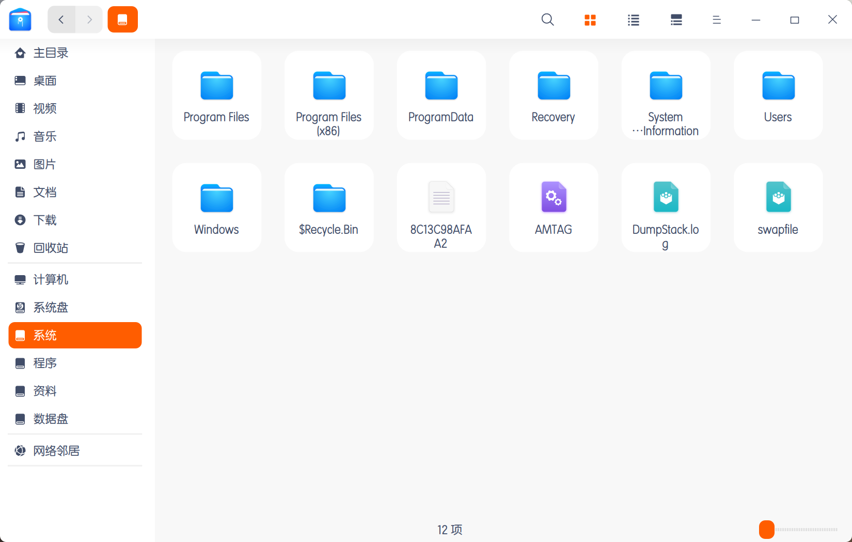Select the 资料 drive
The image size is (852, 542).
pyautogui.click(x=75, y=391)
